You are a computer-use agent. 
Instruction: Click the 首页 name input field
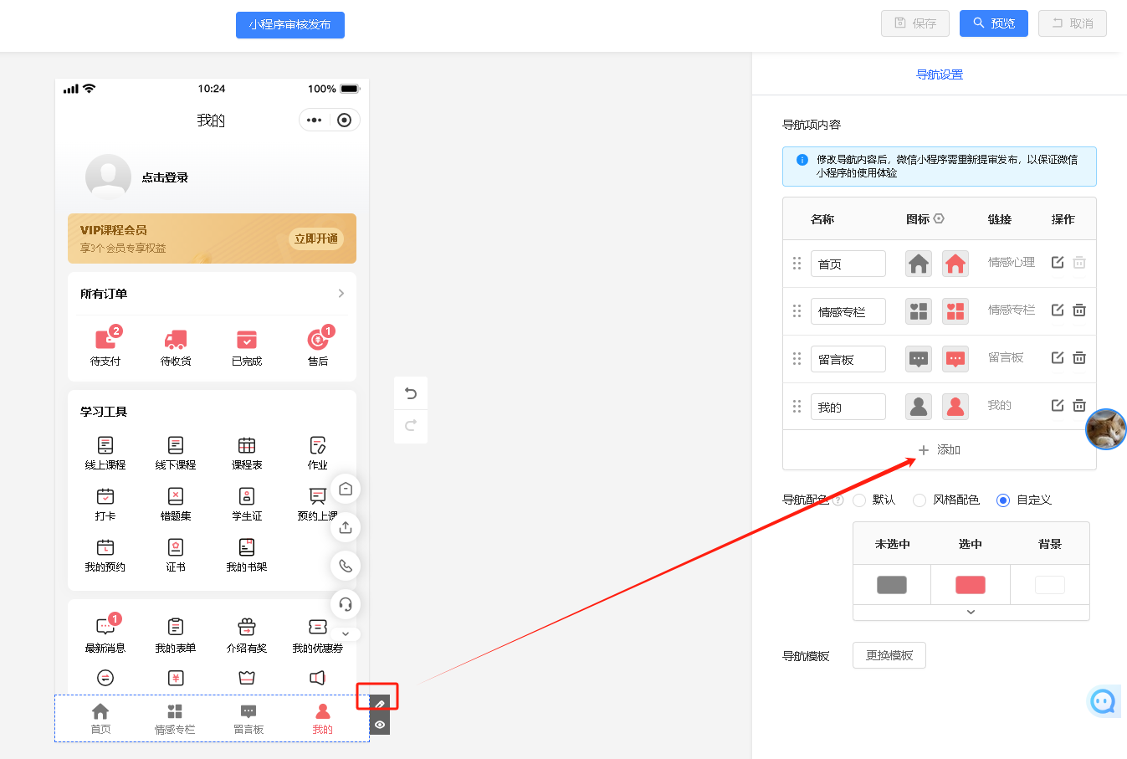point(848,264)
